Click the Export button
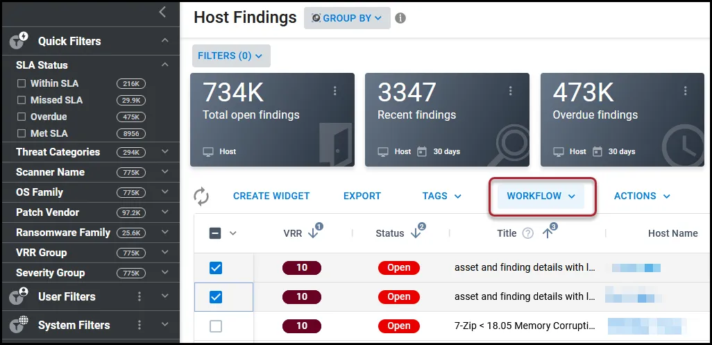 (362, 196)
